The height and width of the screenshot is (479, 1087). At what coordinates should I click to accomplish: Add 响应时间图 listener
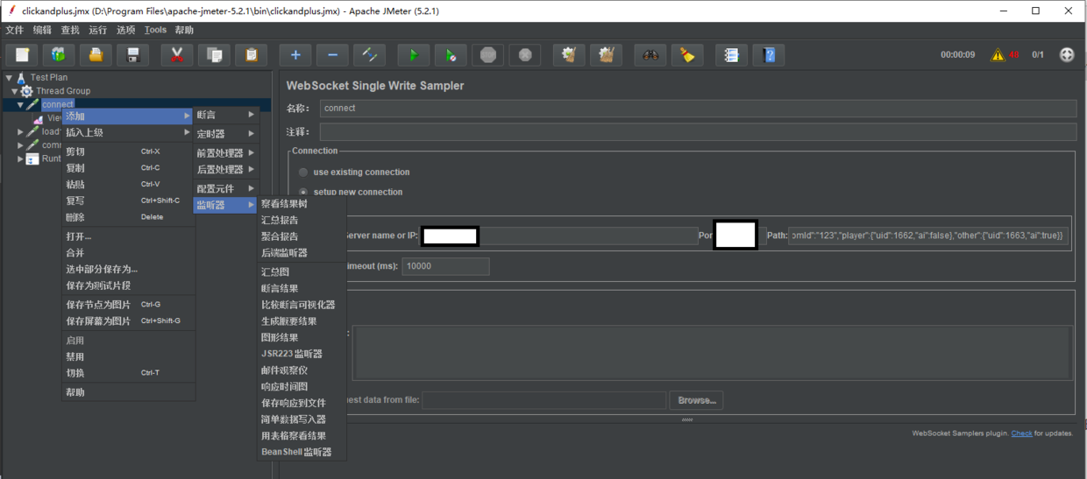pyautogui.click(x=302, y=386)
